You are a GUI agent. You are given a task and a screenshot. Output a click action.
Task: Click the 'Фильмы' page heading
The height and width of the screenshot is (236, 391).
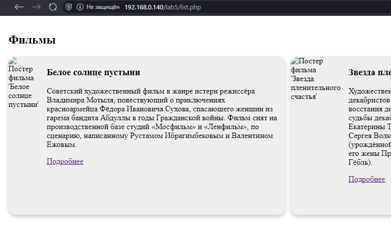(32, 40)
